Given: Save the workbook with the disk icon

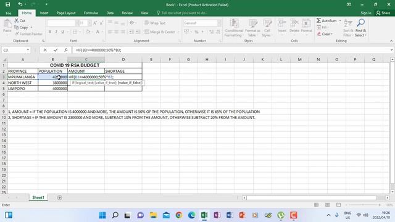Looking at the screenshot, I should click(8, 4).
